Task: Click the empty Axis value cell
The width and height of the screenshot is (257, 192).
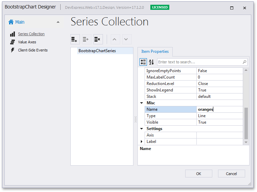Action: click(x=219, y=135)
